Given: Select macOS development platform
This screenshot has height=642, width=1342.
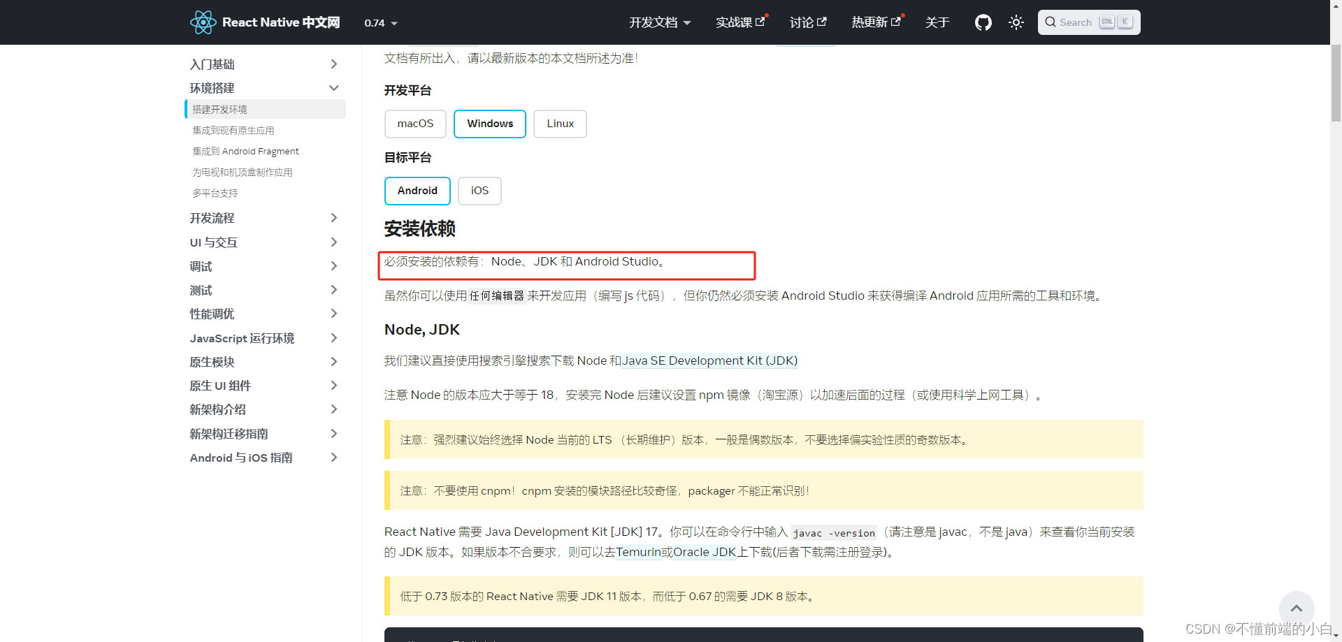Looking at the screenshot, I should [x=415, y=124].
